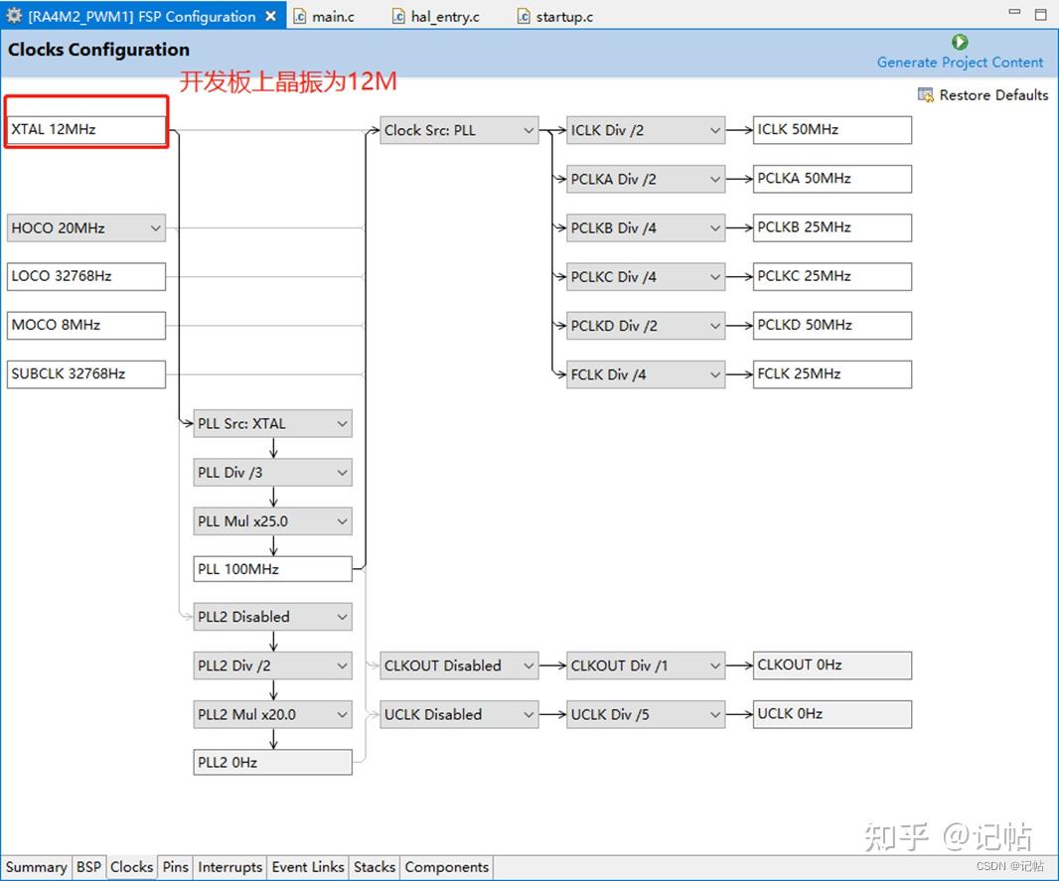Click the gear icon on the FSP Configuration tab
Screen dimensions: 1059x881
click(x=14, y=15)
